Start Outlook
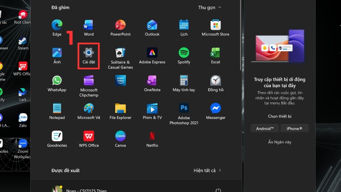Image resolution: width=341 pixels, height=192 pixels. tap(152, 27)
